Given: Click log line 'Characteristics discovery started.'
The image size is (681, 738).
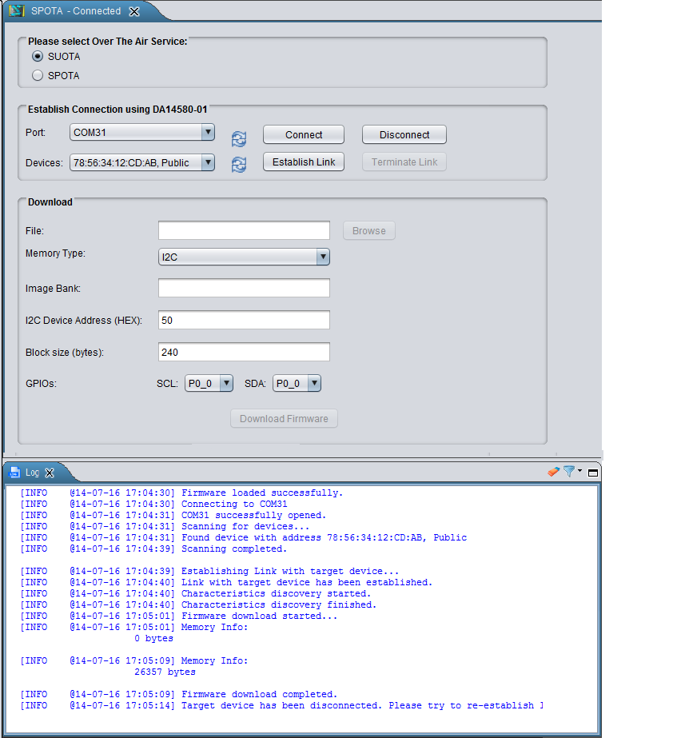Looking at the screenshot, I should [x=277, y=593].
